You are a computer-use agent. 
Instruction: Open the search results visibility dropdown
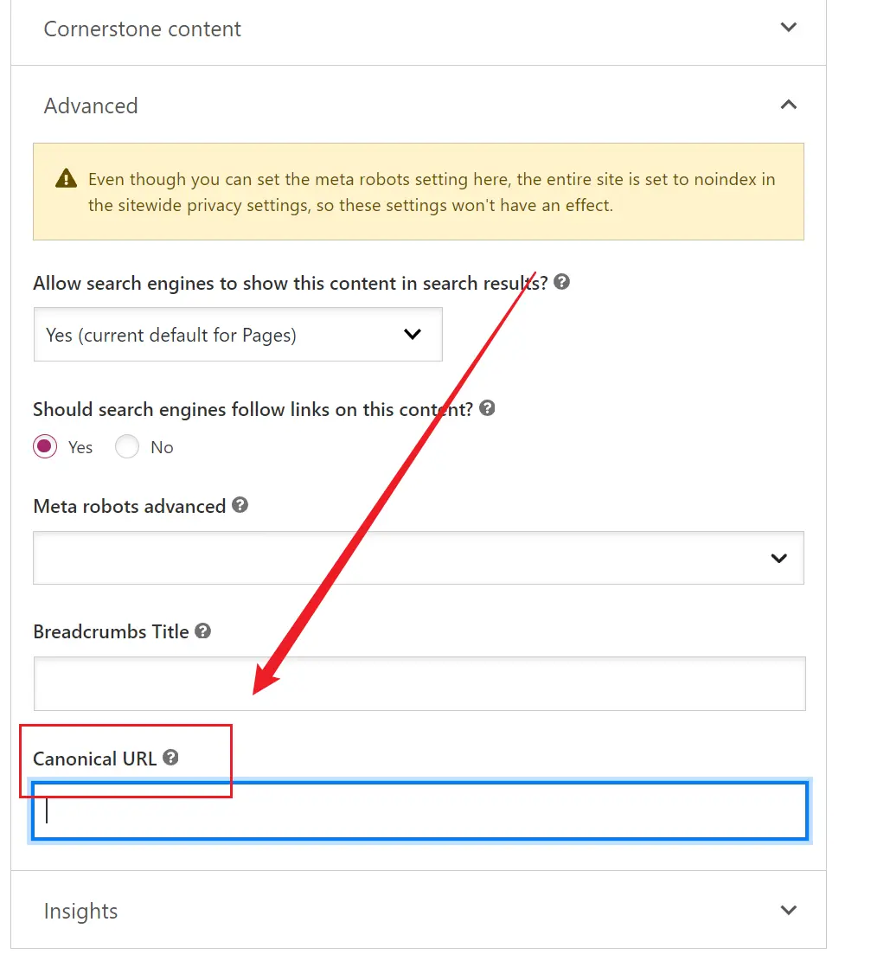tap(238, 334)
